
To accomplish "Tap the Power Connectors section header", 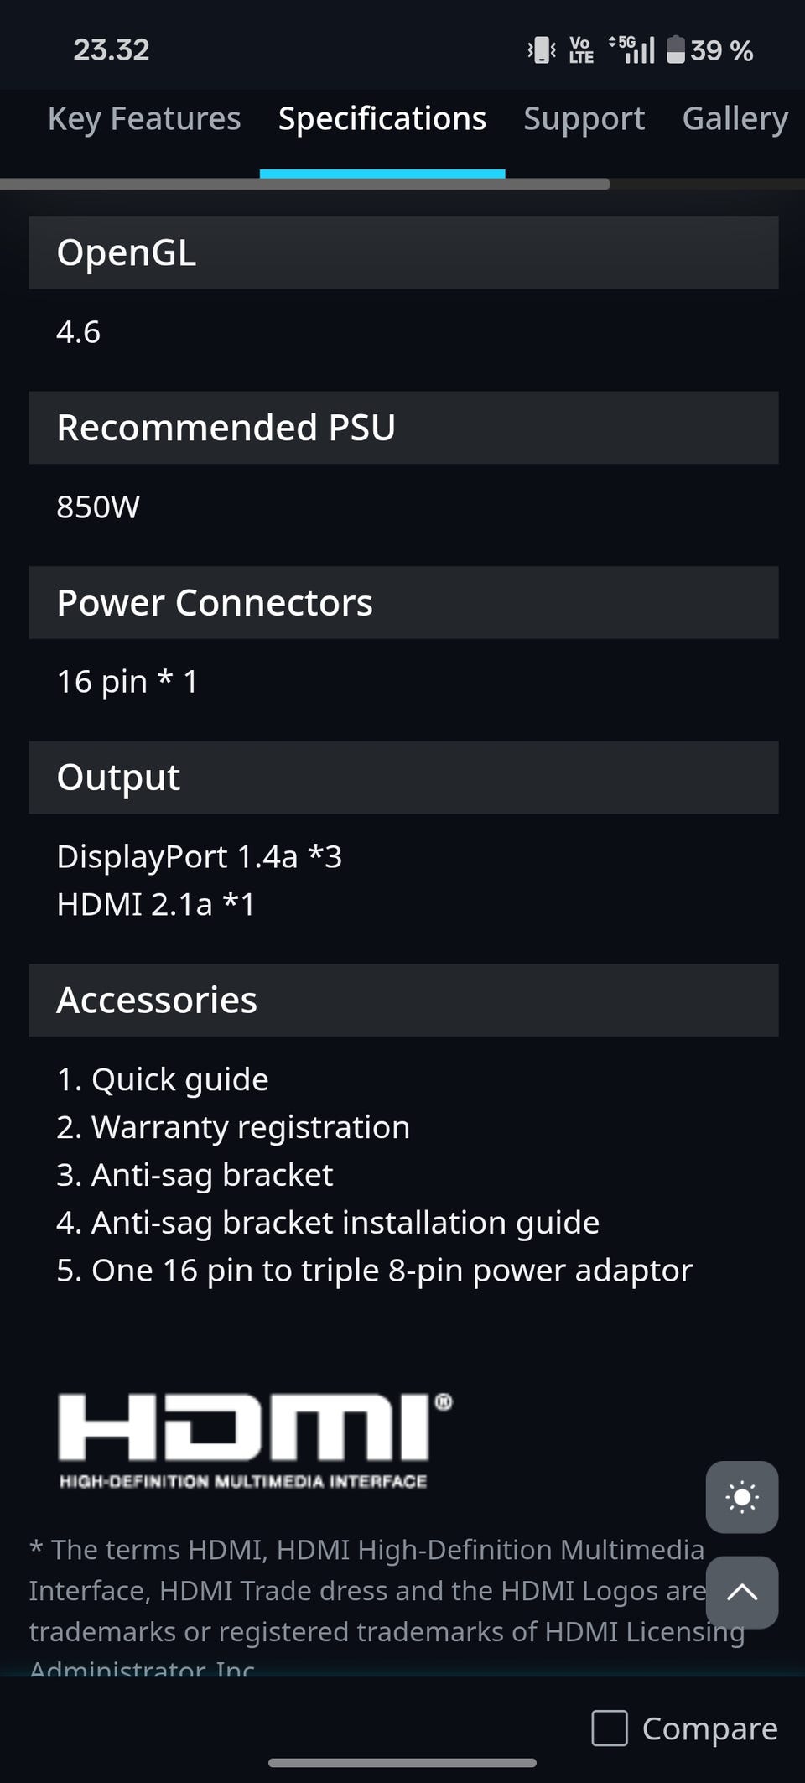I will point(403,602).
